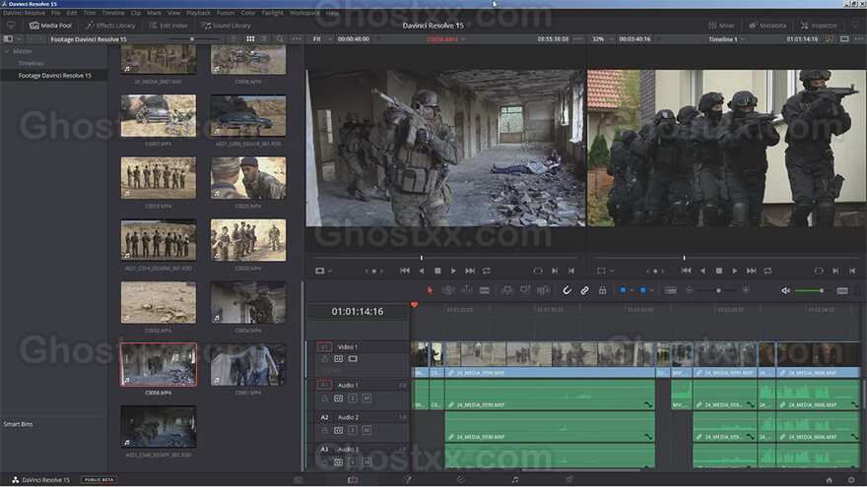This screenshot has height=487, width=867.
Task: Open the Media Pool panel
Action: pyautogui.click(x=50, y=26)
